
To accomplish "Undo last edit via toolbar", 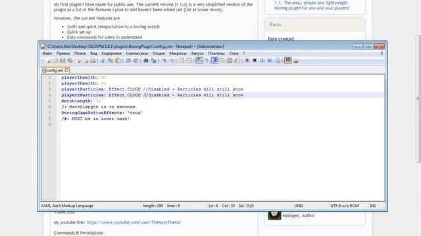I will [128, 61].
